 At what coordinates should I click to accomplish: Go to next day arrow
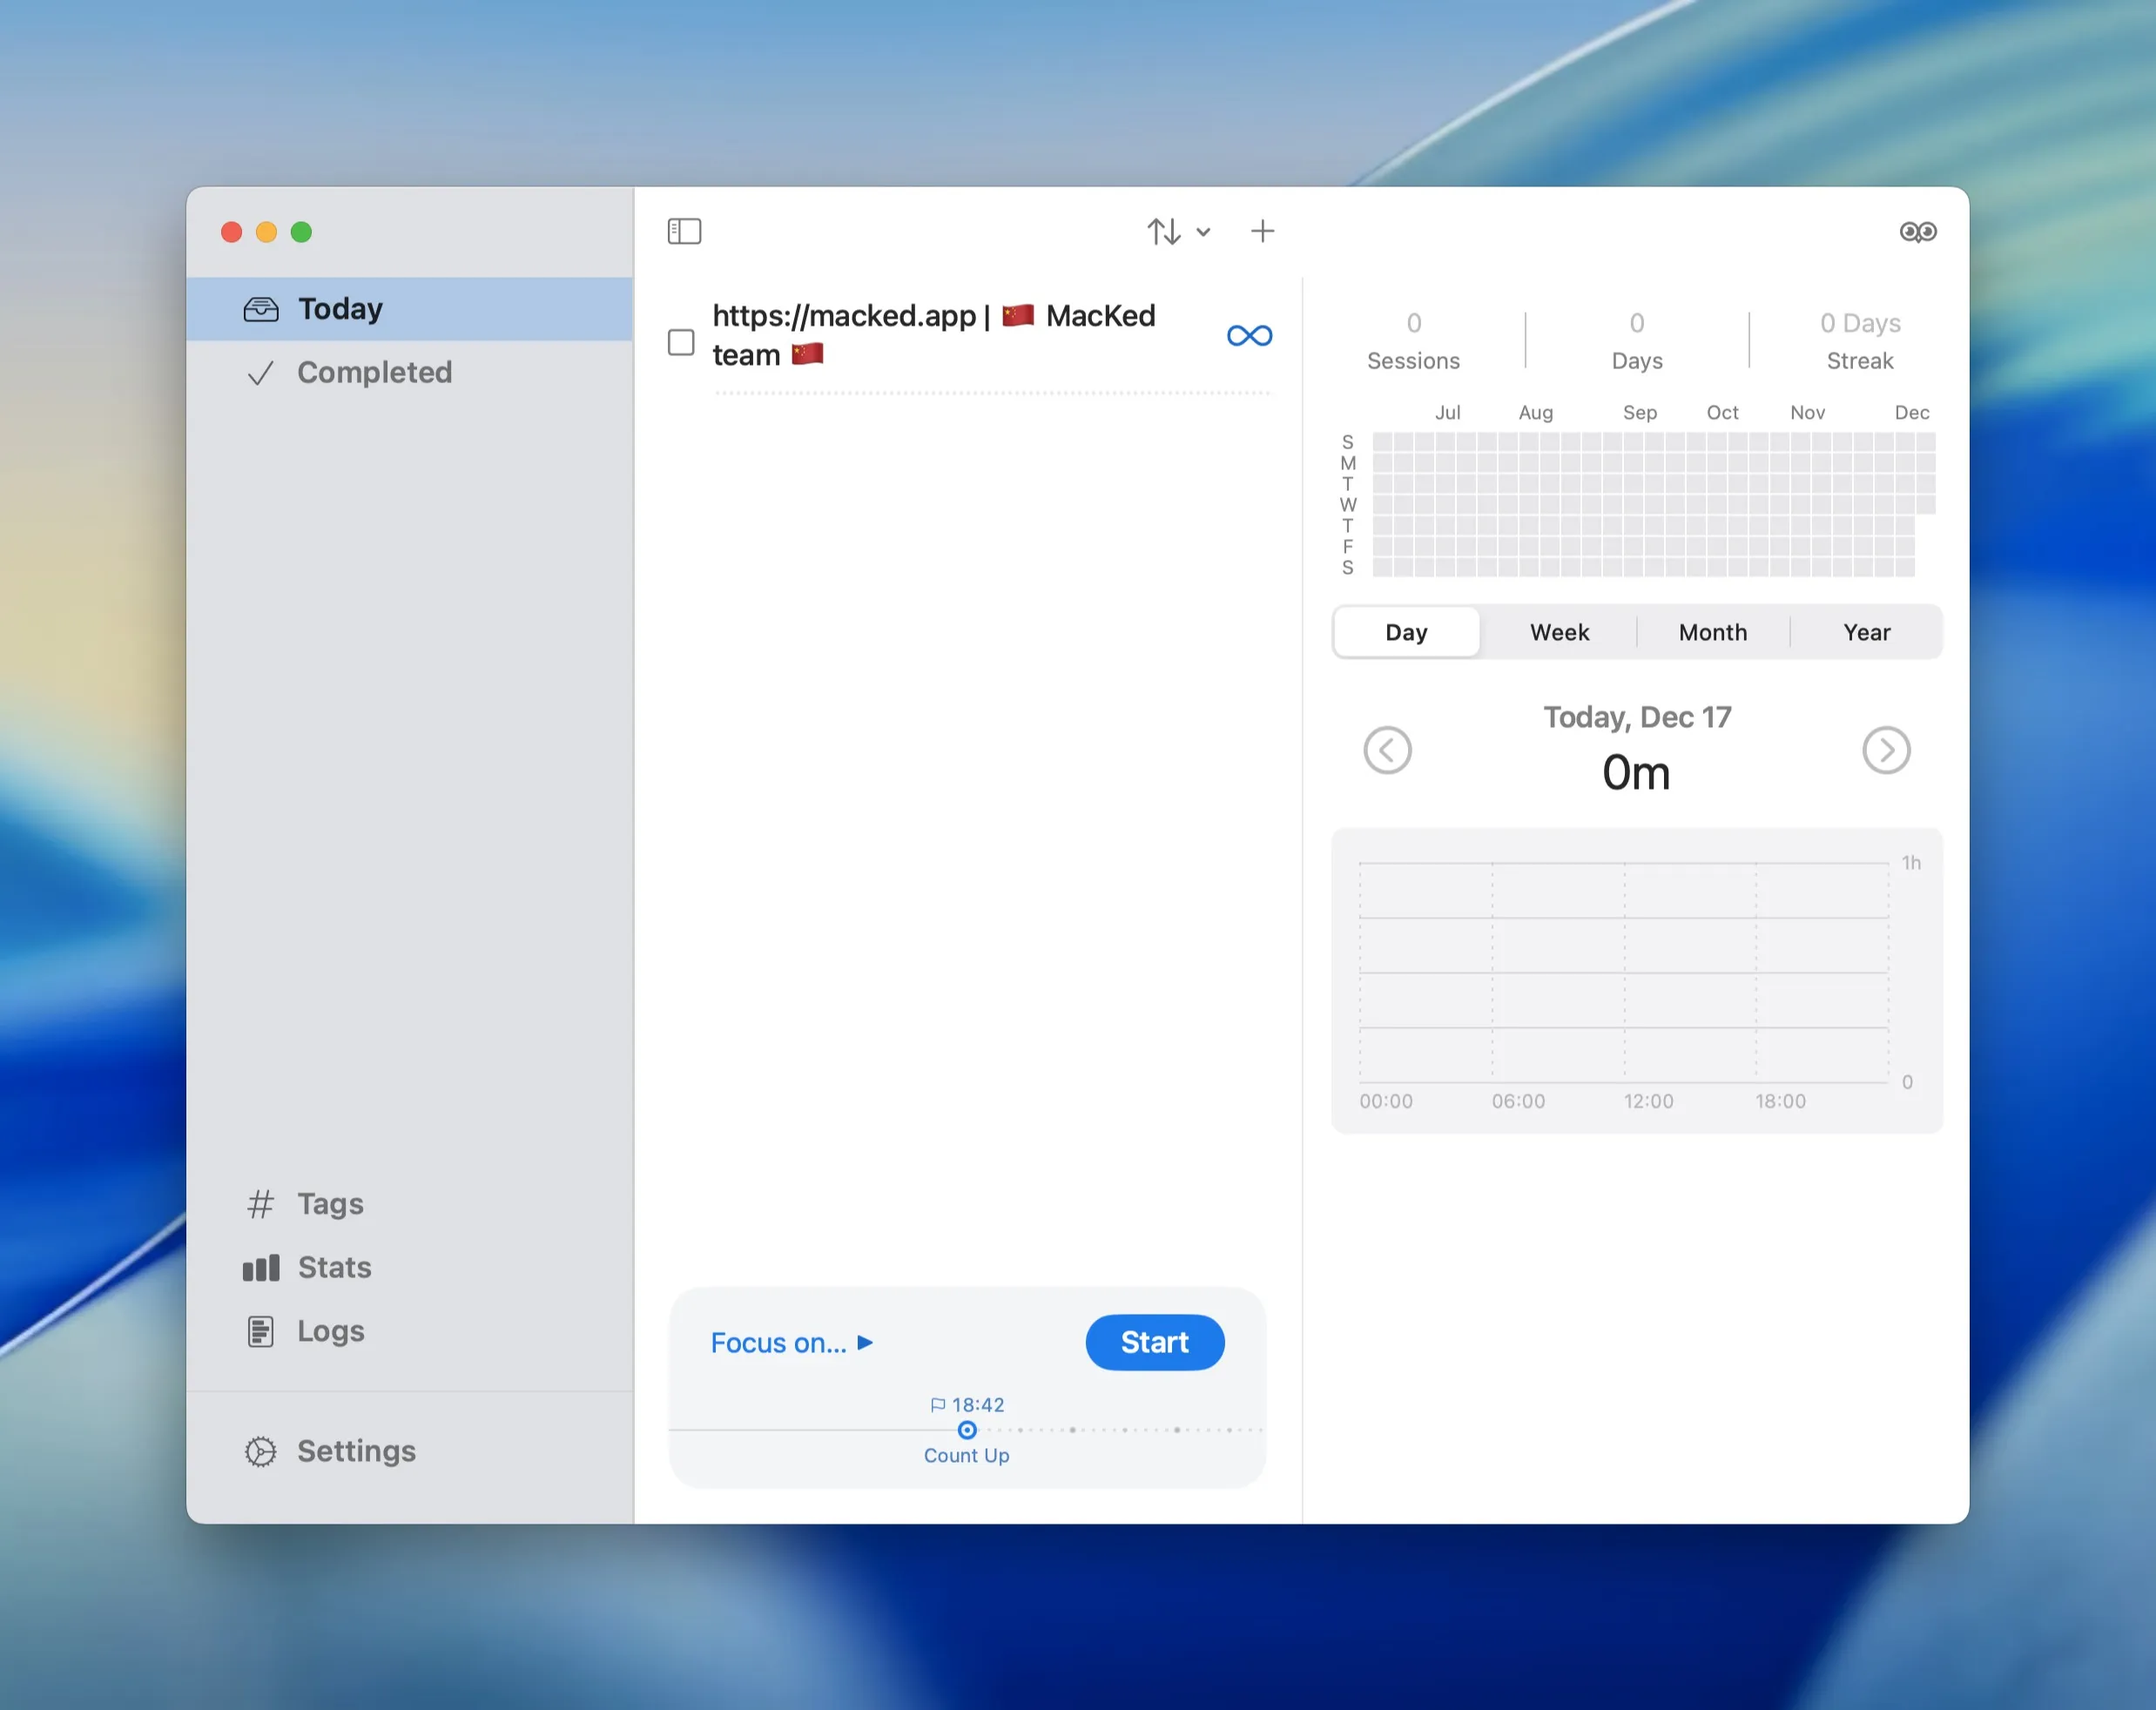tap(1885, 750)
